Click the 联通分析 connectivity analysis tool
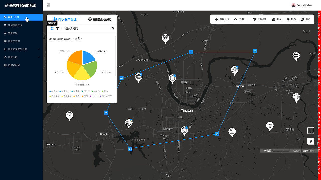321x180 pixels. (222, 19)
